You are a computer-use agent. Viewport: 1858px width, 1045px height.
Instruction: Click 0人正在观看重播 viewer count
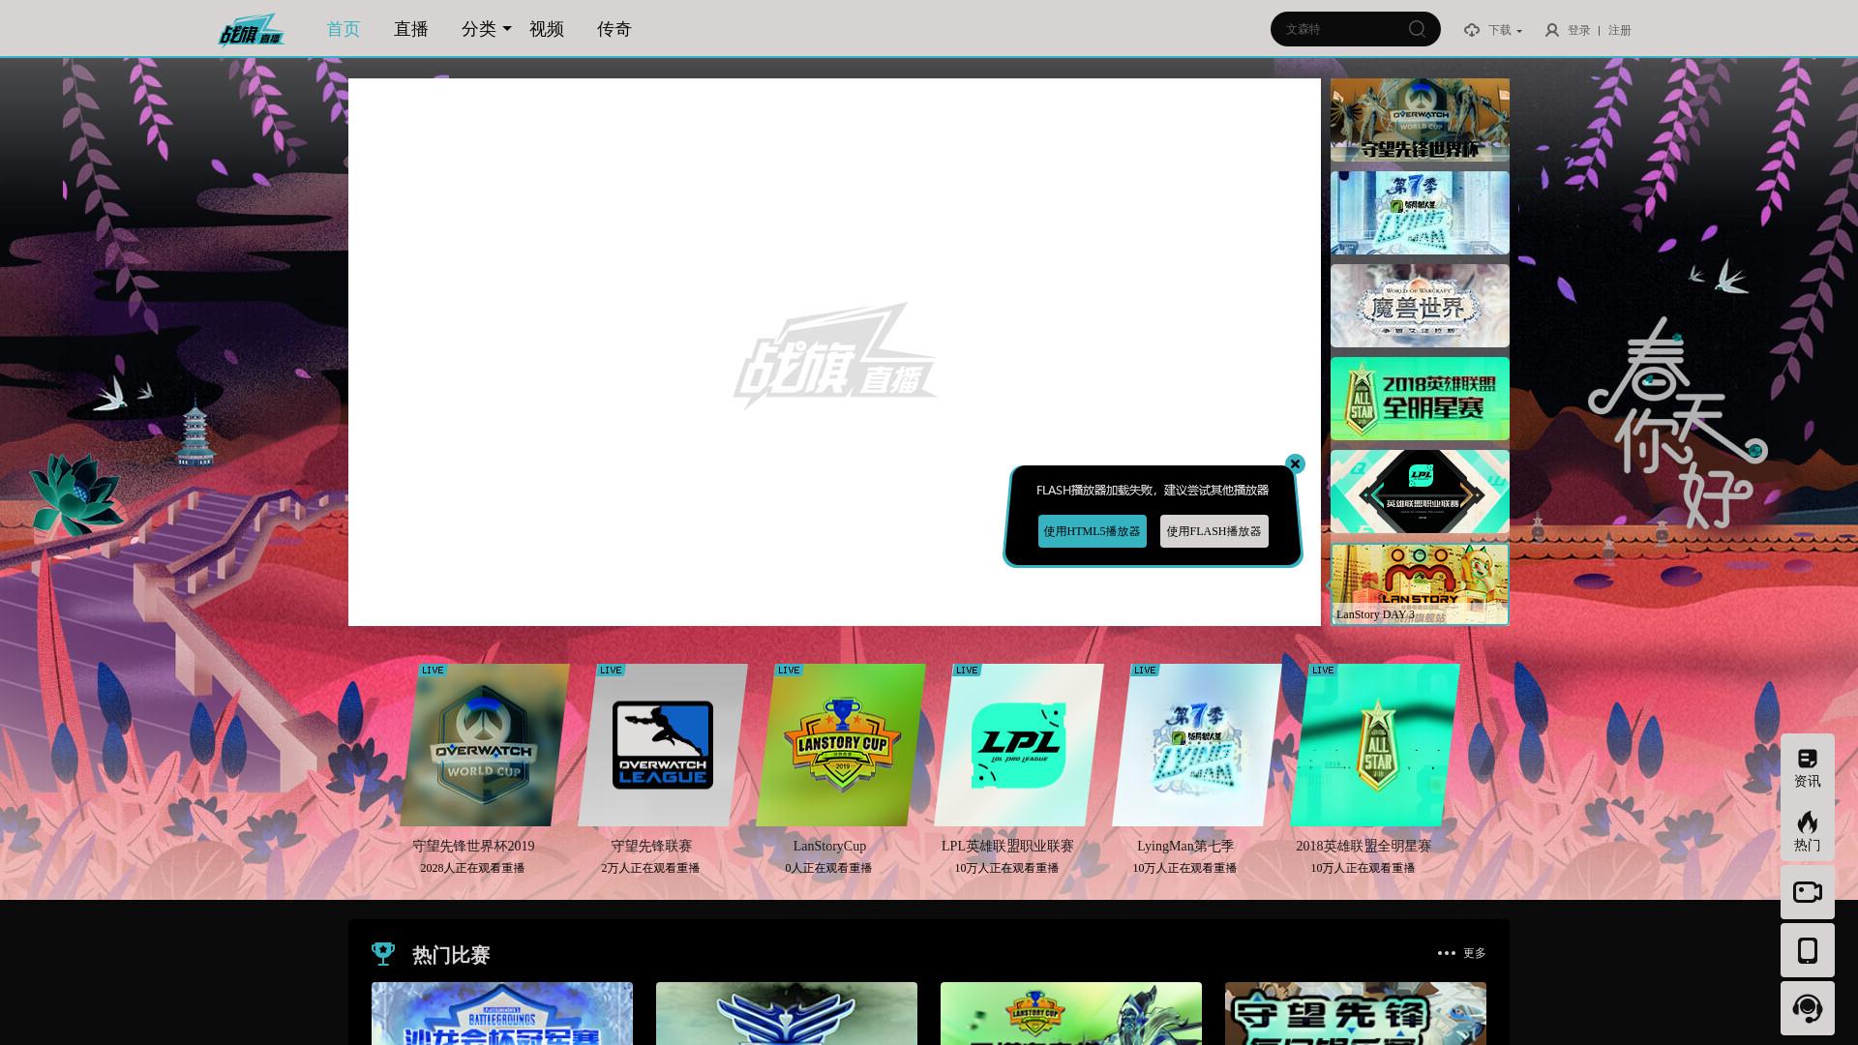(828, 868)
